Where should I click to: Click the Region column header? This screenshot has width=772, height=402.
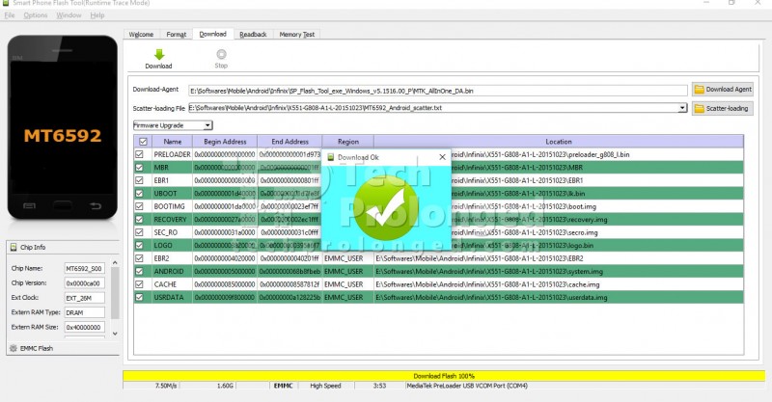tap(348, 142)
